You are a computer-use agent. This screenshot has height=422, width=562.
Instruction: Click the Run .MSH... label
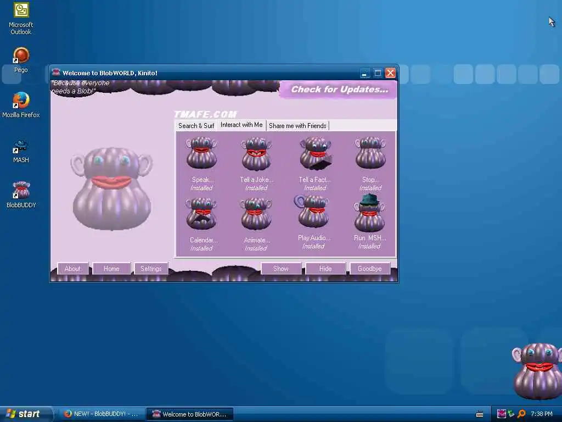coord(370,238)
